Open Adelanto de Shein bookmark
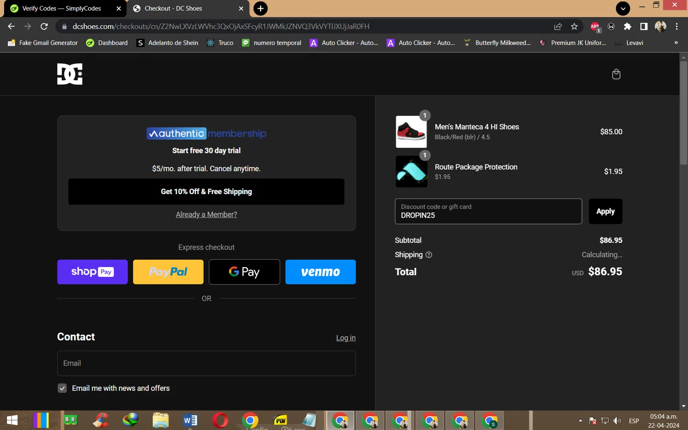This screenshot has width=688, height=430. pyautogui.click(x=168, y=43)
